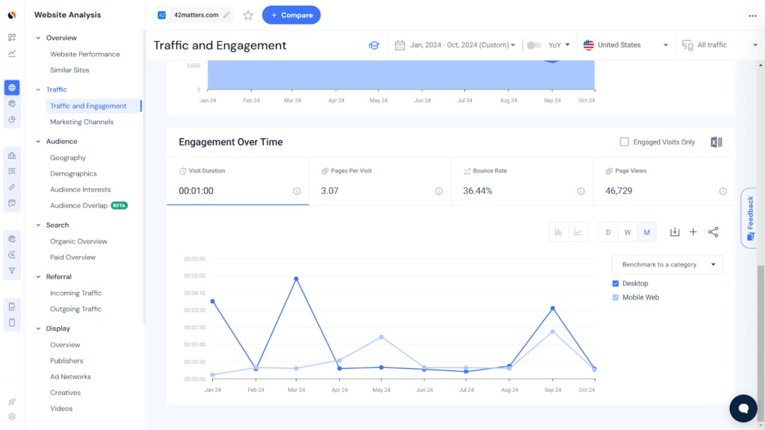Open the education graduation cap icon
765x430 pixels.
point(374,46)
